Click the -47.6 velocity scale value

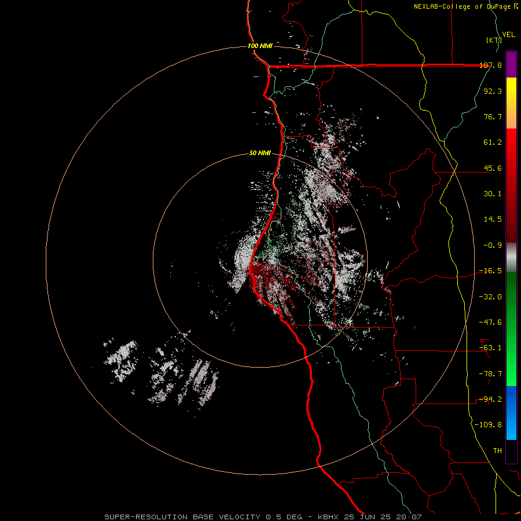point(490,322)
